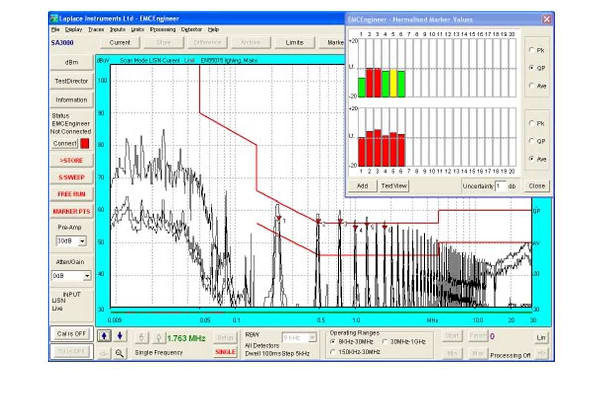Click the Text View button
Screen dimensions: 602x401
(x=394, y=186)
